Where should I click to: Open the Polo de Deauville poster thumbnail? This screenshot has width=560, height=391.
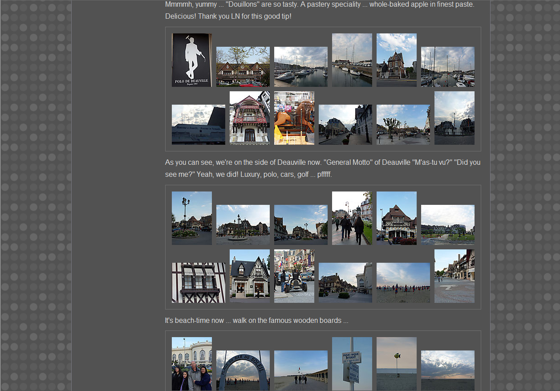coord(191,60)
